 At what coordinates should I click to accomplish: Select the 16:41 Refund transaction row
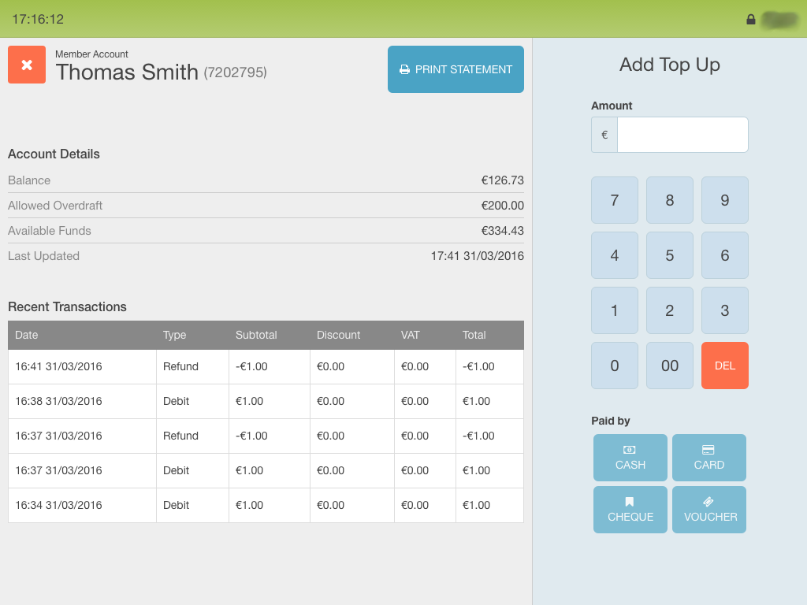(x=266, y=367)
